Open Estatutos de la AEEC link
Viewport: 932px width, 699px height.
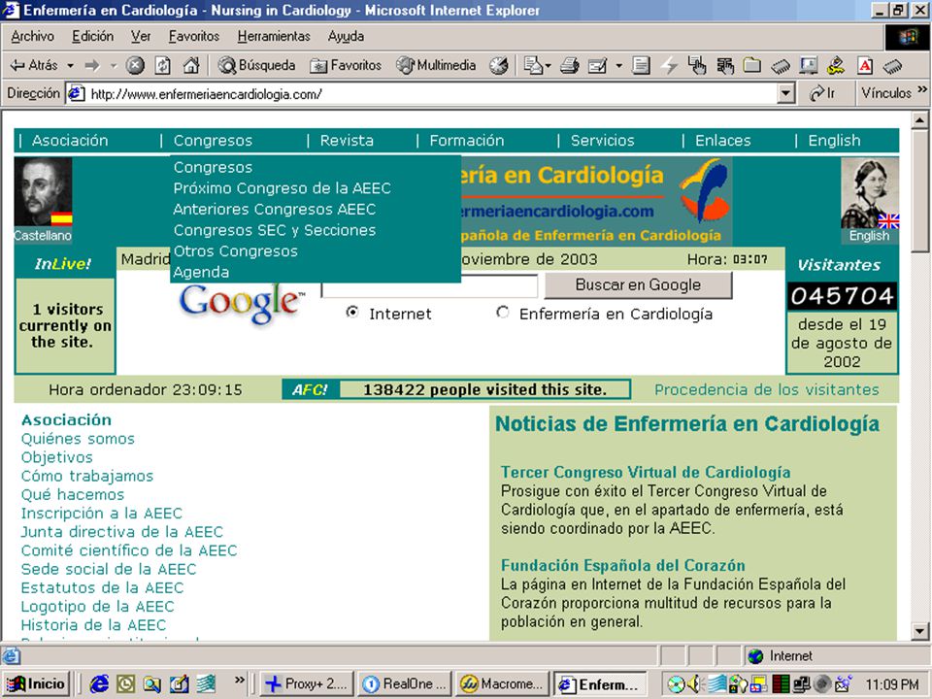pos(102,588)
